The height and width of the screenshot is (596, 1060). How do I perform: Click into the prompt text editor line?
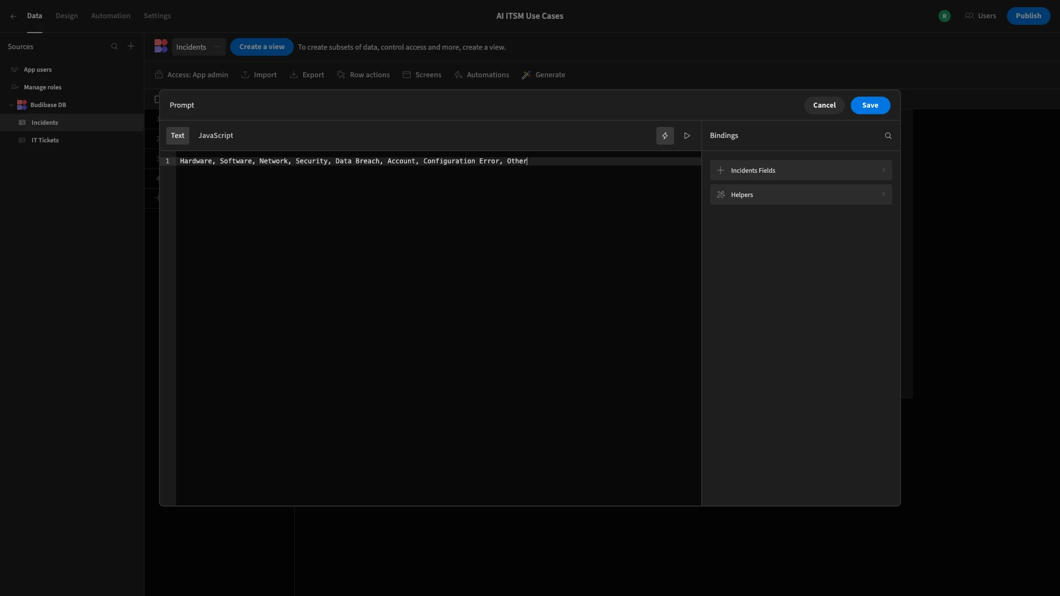pos(439,161)
